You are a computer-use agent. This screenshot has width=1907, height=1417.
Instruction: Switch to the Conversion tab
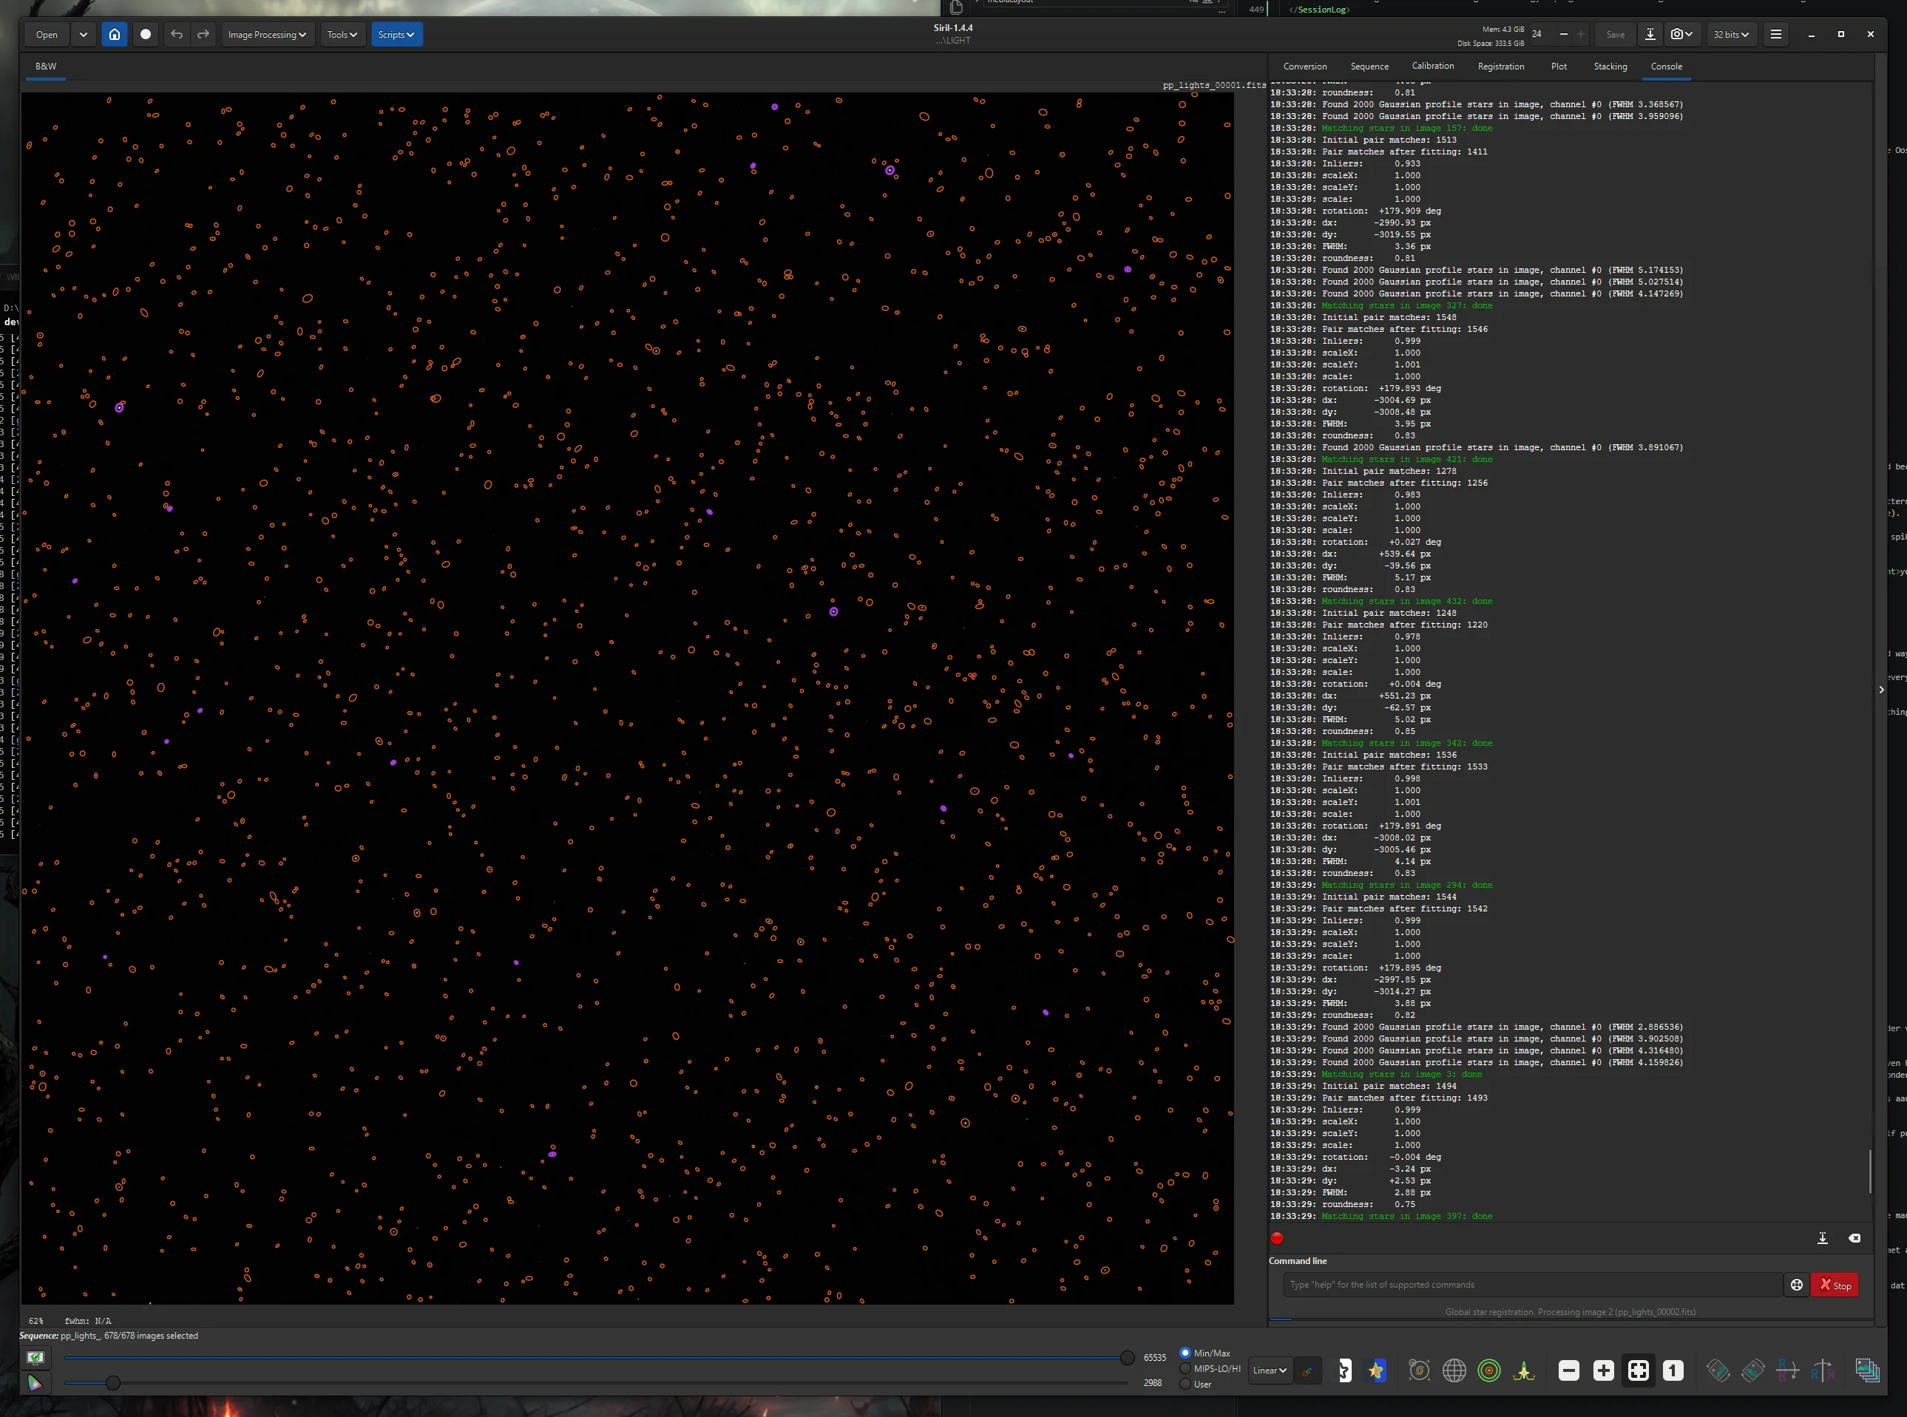[x=1305, y=66]
